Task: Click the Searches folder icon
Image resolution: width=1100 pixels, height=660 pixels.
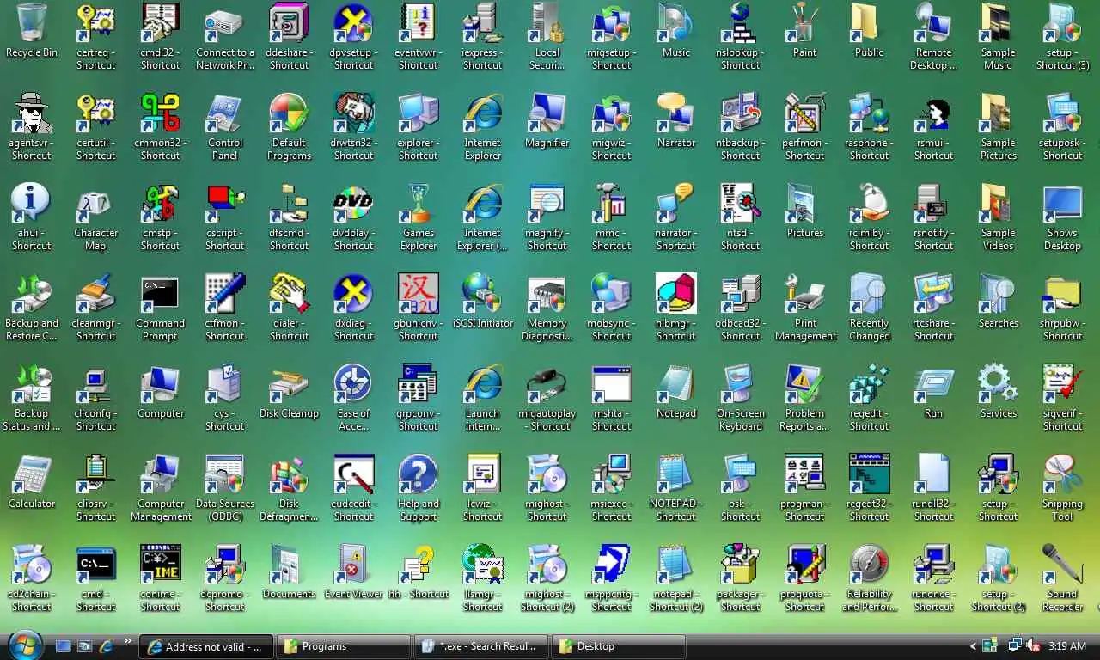Action: 999,294
